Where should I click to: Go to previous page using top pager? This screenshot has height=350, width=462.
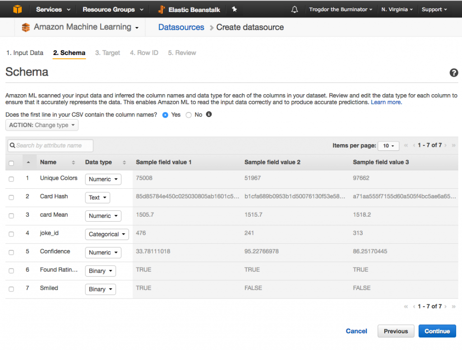[414, 145]
